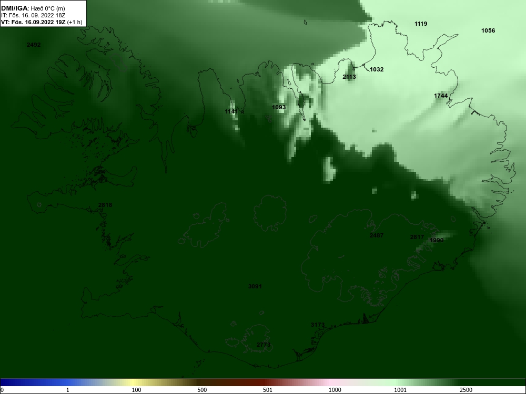
Task: Click the map value 2818
Action: click(x=105, y=205)
